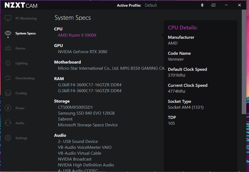The image size is (249, 172).
Task: Select 2- USB Sound Device entry
Action: [78, 141]
